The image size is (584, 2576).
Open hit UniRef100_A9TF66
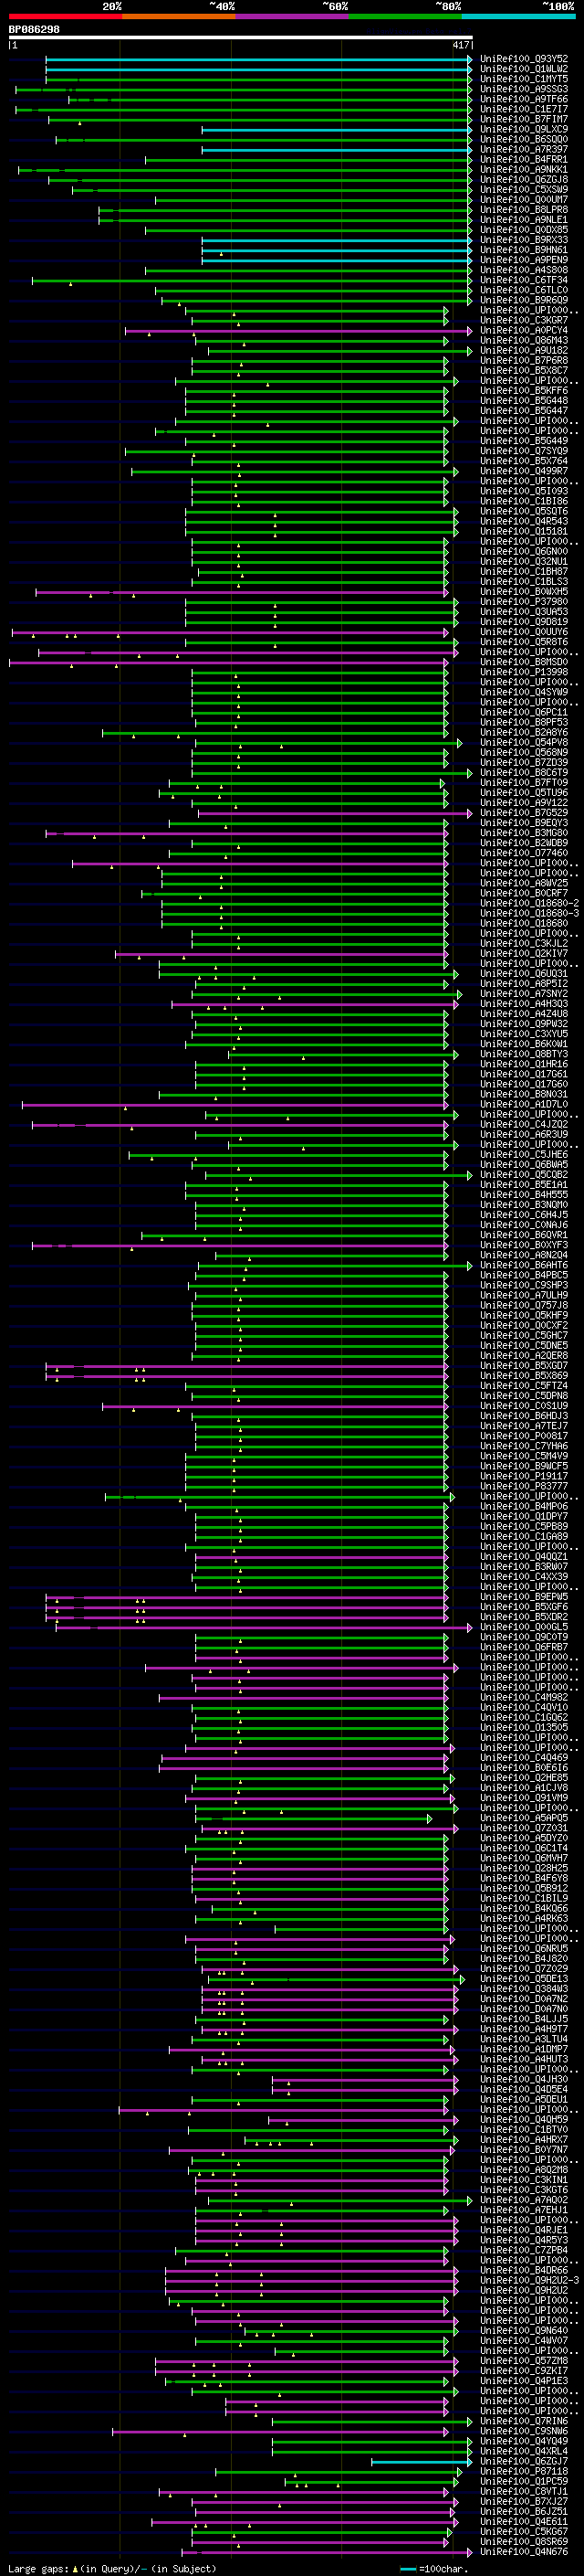point(524,99)
